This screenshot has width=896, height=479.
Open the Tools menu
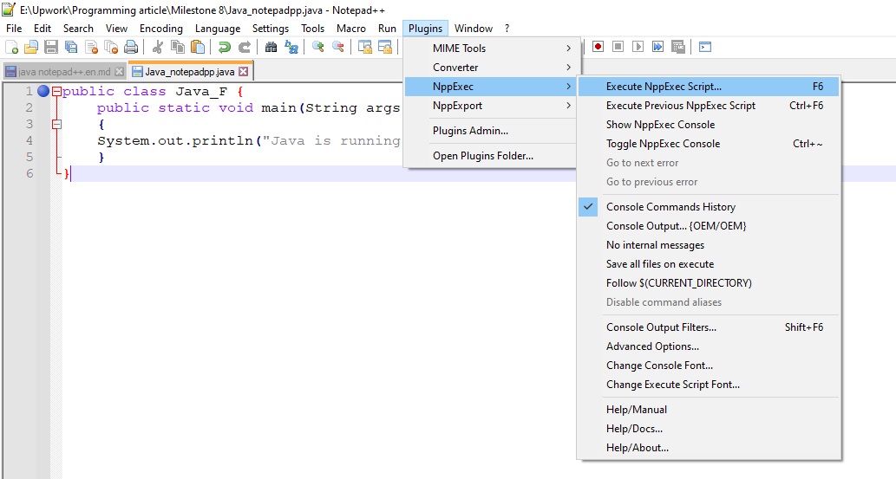[312, 29]
